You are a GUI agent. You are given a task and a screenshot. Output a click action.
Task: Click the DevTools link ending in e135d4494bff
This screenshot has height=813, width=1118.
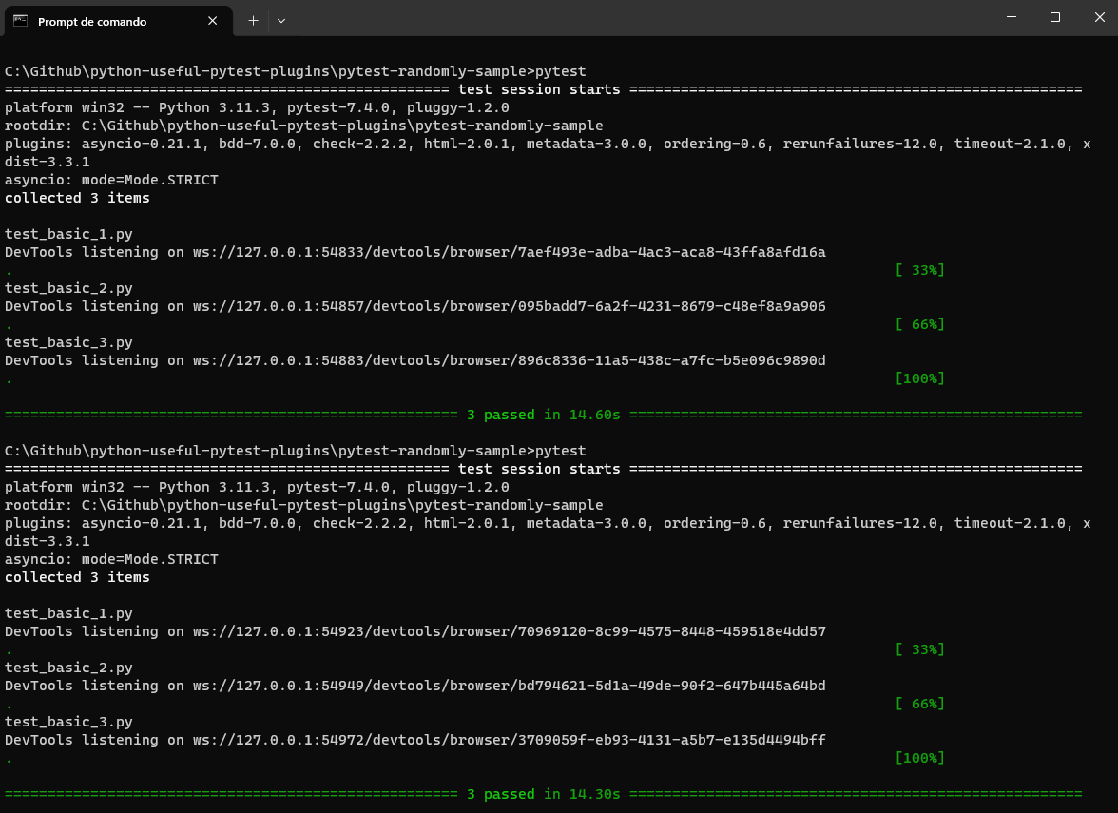click(414, 739)
